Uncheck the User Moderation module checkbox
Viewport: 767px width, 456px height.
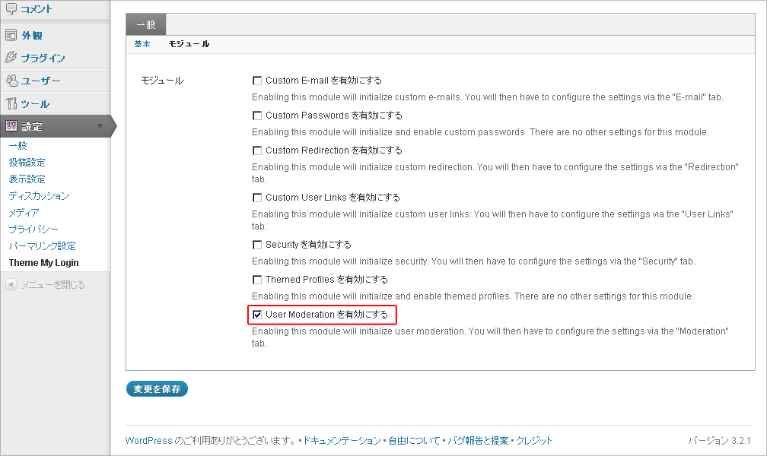pos(257,315)
